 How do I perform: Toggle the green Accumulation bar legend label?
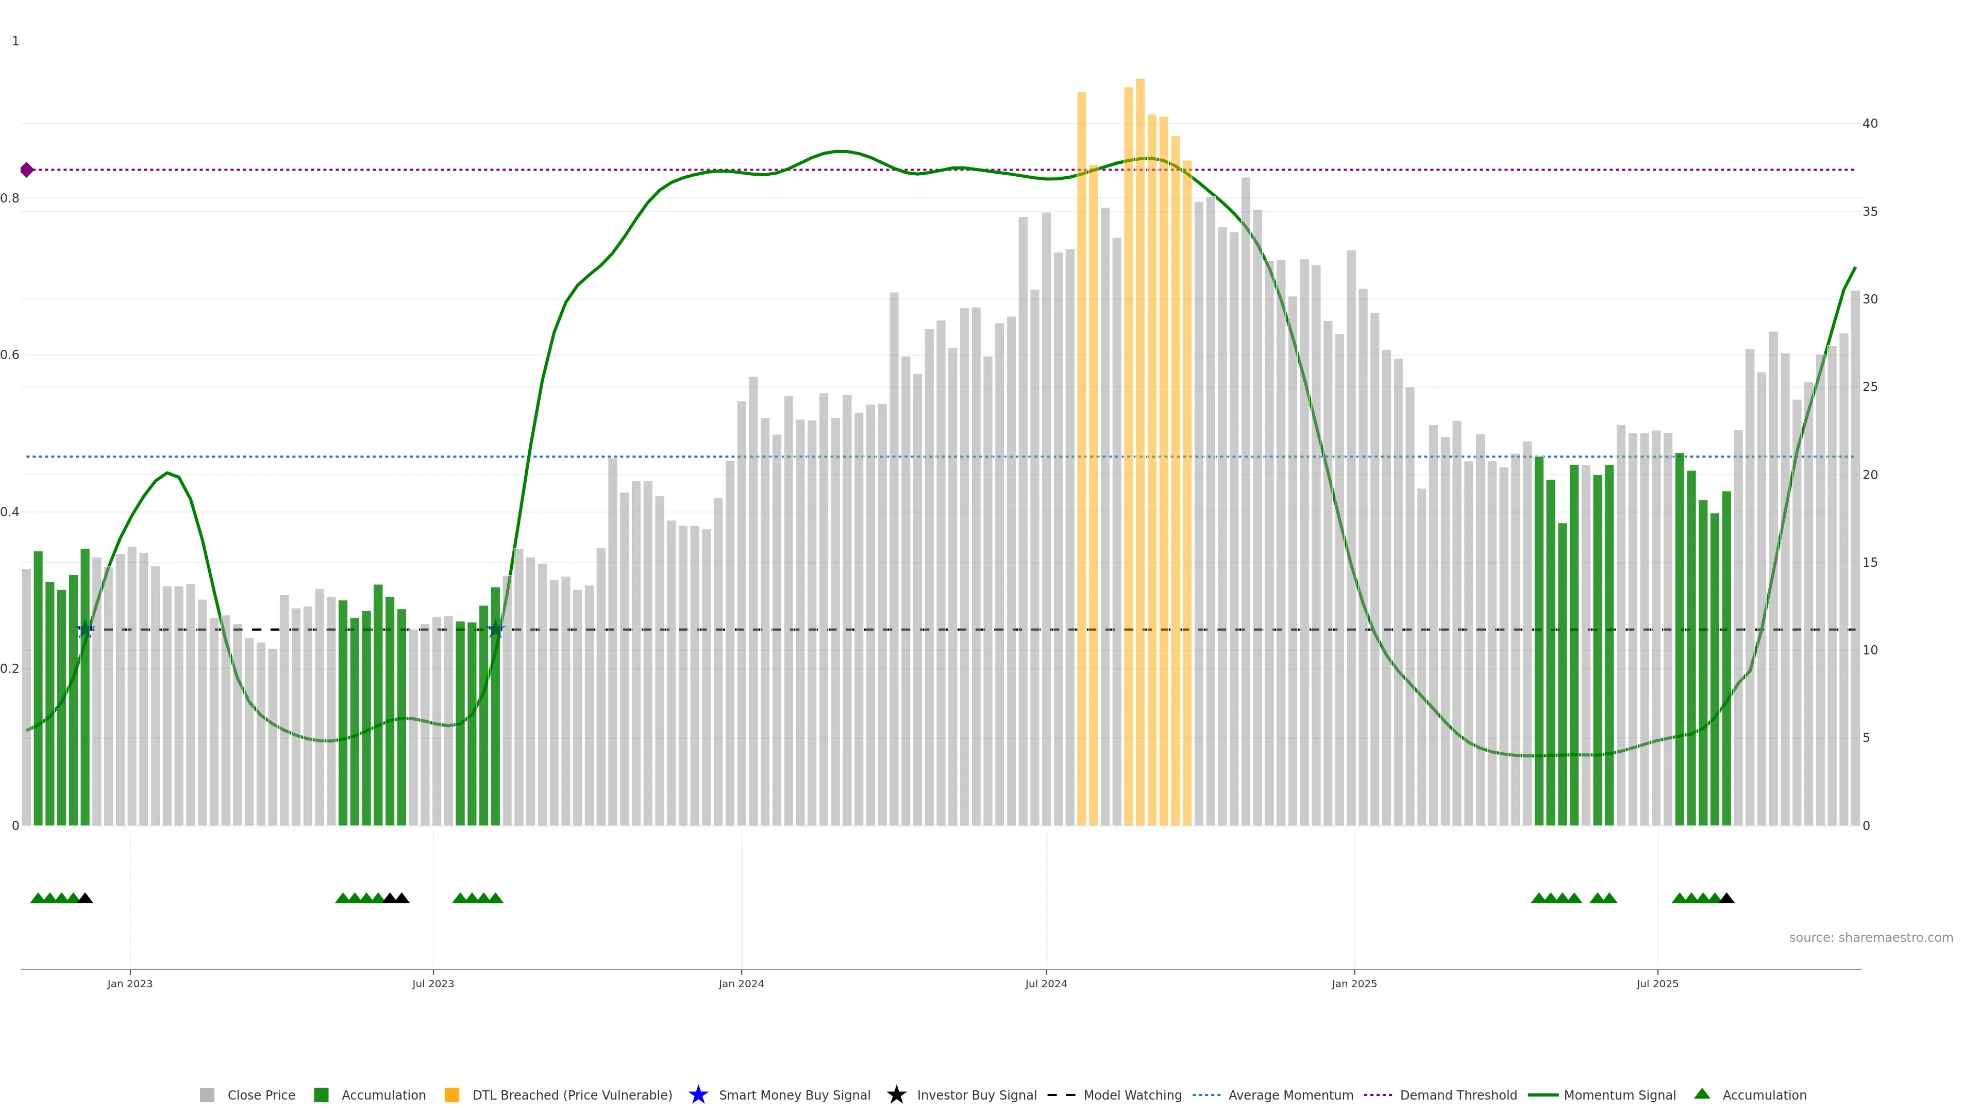[x=383, y=1094]
